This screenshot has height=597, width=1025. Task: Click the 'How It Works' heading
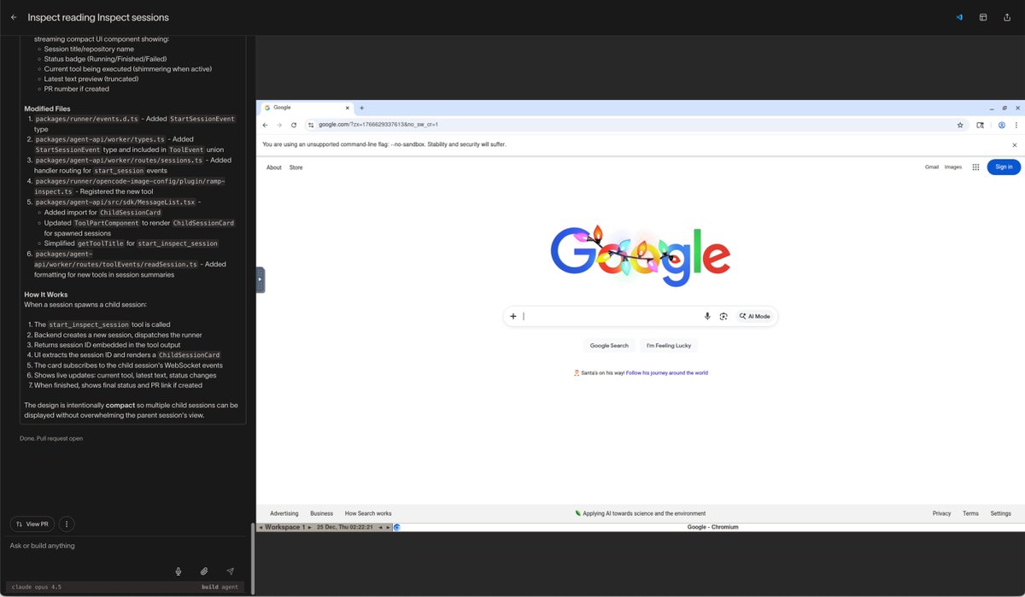[45, 295]
